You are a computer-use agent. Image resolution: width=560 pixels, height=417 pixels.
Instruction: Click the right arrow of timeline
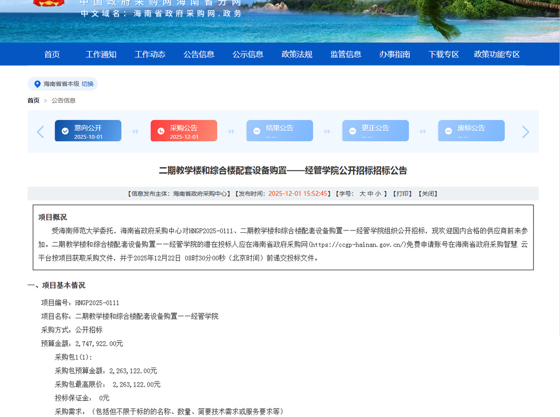point(525,132)
